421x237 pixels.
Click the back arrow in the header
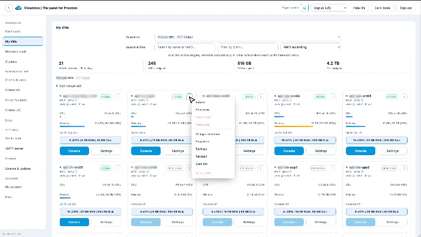[x=9, y=8]
